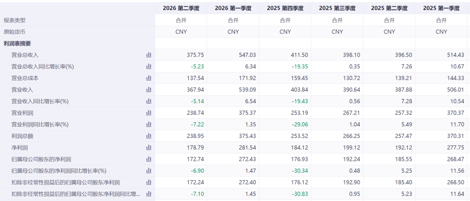
Task: Show bar chart for 营业总成本
Action: pyautogui.click(x=148, y=78)
